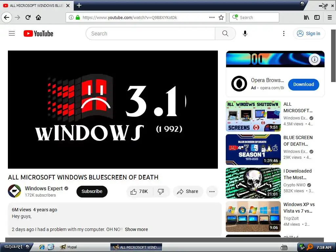Search with your voice microphone icon
336x252 pixels.
(x=245, y=33)
